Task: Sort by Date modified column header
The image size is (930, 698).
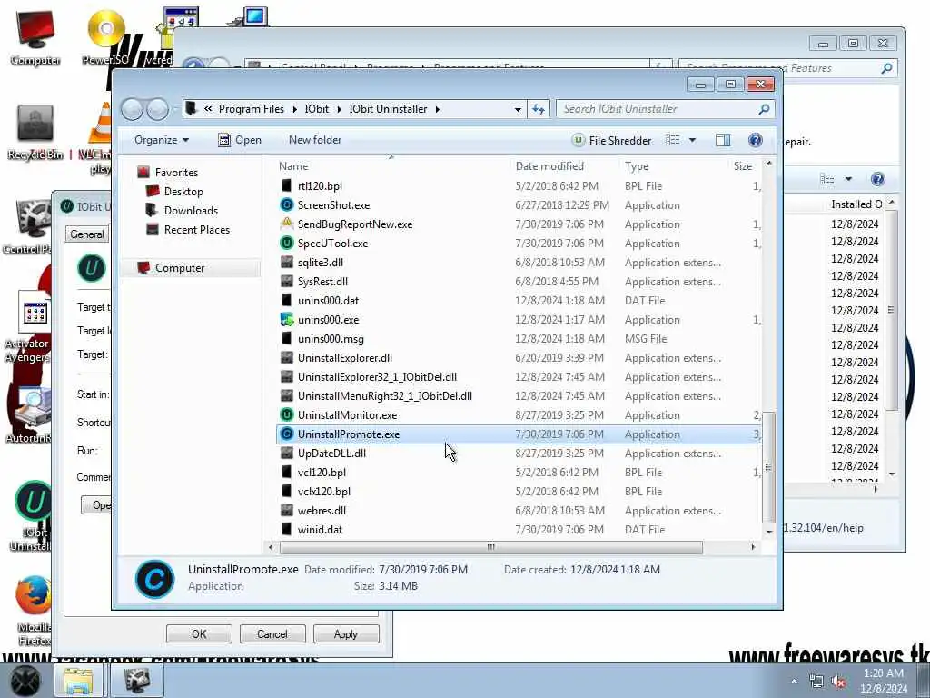Action: point(563,166)
